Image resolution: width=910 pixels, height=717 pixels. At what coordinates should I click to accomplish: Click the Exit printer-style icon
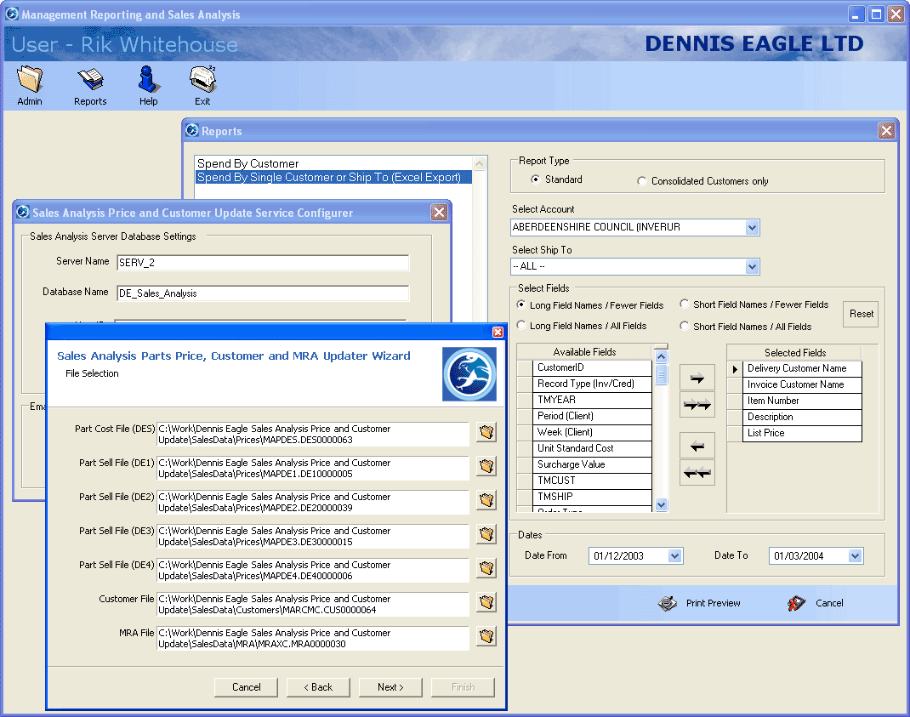click(x=202, y=79)
